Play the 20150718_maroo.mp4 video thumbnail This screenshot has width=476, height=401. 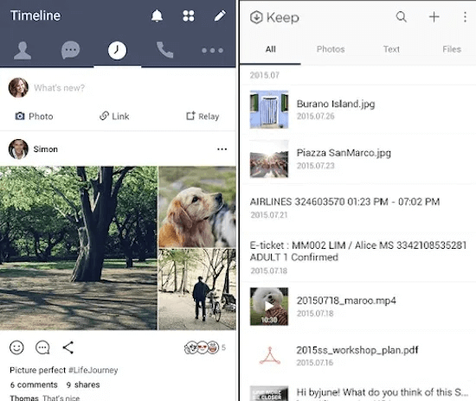click(x=269, y=307)
